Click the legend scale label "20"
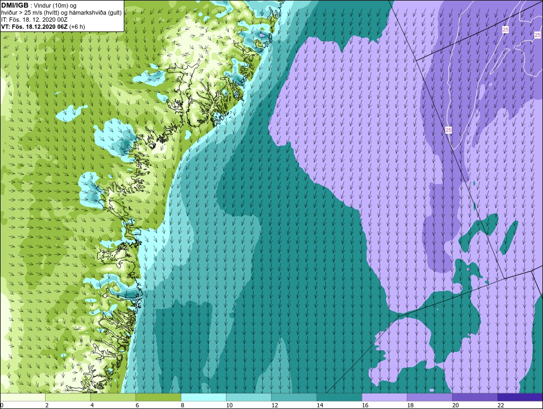The height and width of the screenshot is (409, 543). (x=455, y=405)
